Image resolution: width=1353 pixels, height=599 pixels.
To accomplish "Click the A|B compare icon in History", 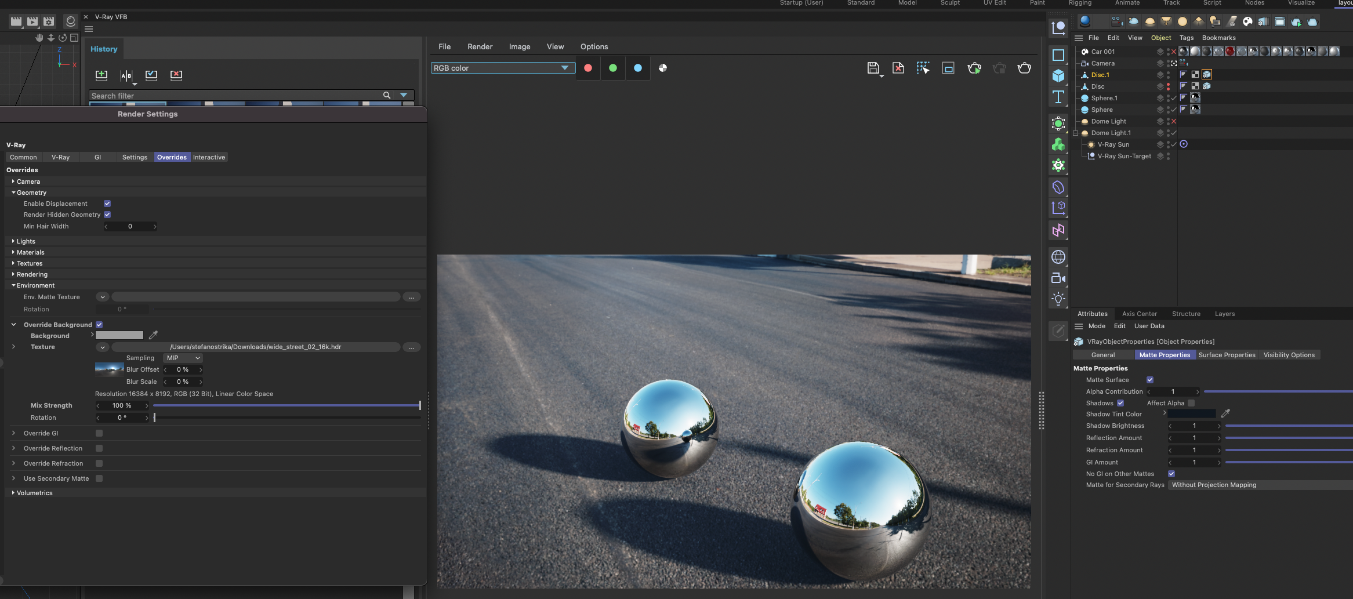I will click(x=126, y=75).
